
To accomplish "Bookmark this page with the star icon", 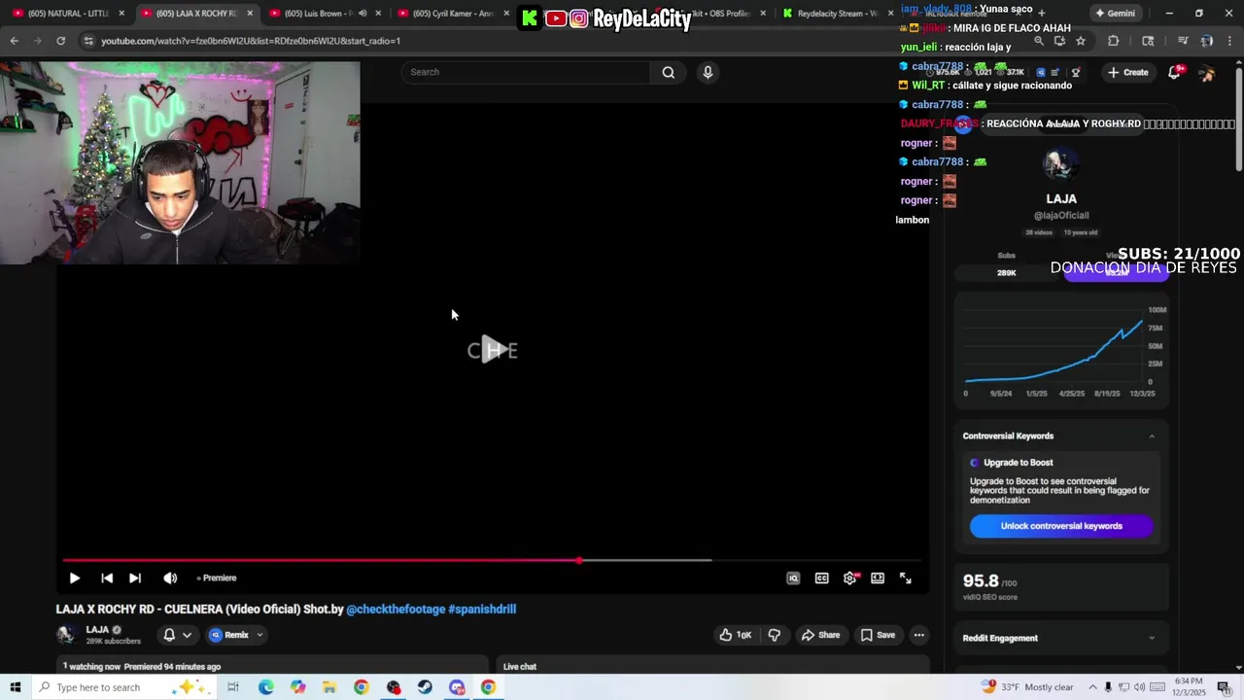I will click(1081, 41).
